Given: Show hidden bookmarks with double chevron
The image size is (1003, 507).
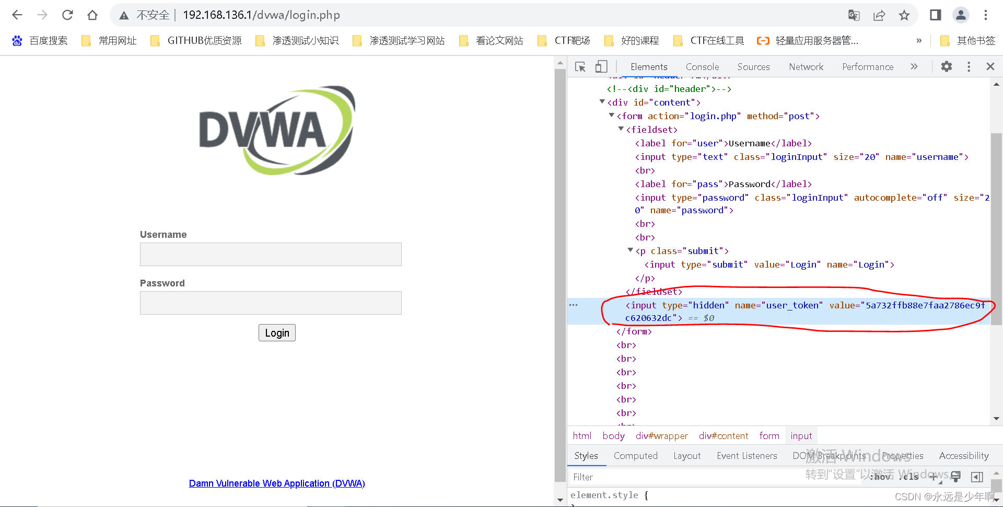Looking at the screenshot, I should click(919, 41).
